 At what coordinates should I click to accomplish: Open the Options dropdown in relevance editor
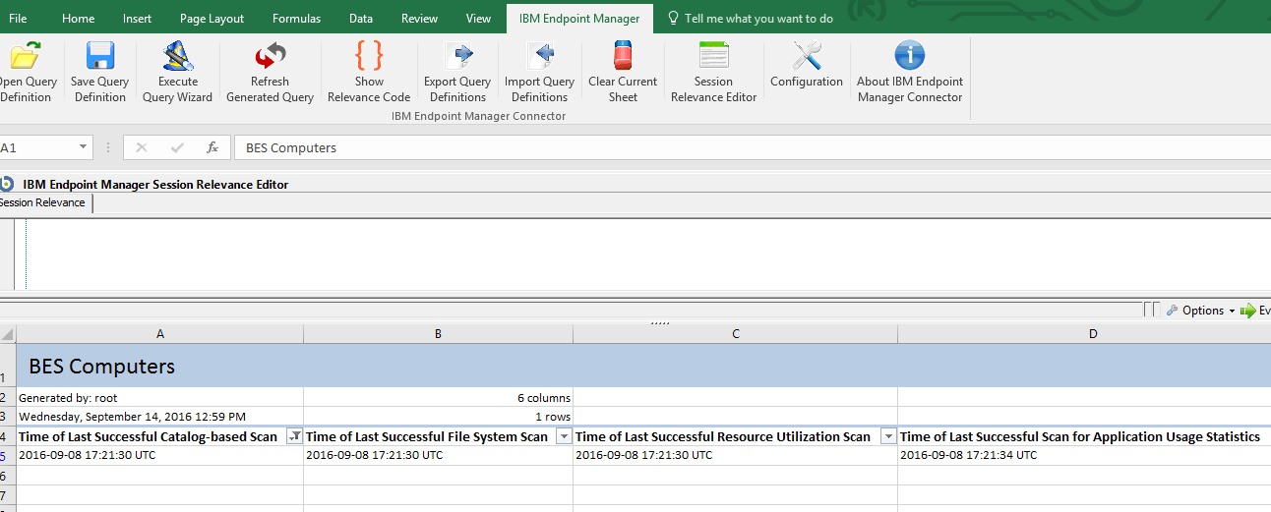pos(1200,311)
